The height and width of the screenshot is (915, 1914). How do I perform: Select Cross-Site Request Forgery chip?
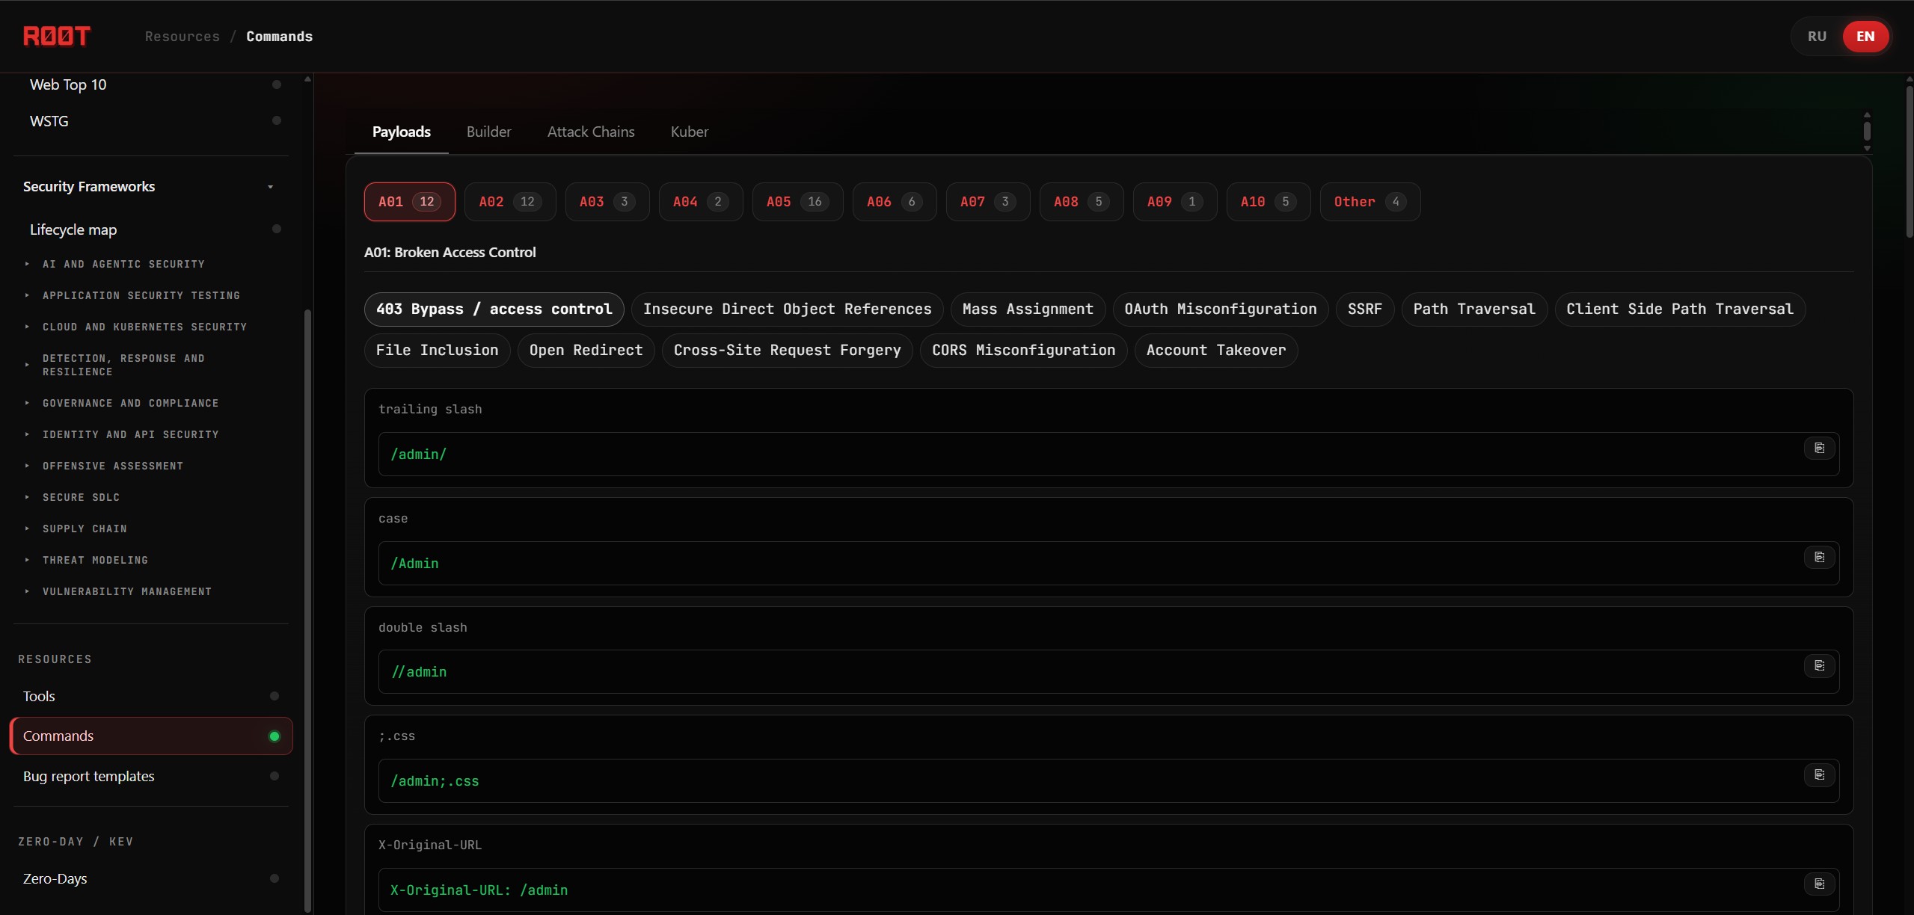click(x=787, y=351)
